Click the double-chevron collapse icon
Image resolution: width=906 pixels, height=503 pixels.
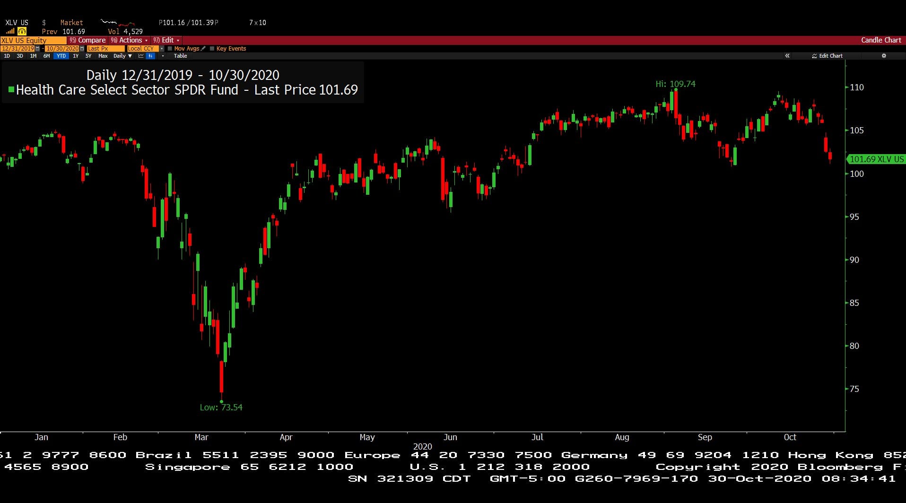pyautogui.click(x=787, y=56)
